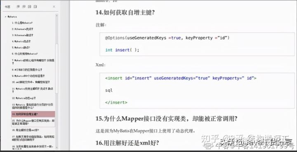Click the first bookmark toolbar icon
The image size is (297, 152).
tap(18, 7)
